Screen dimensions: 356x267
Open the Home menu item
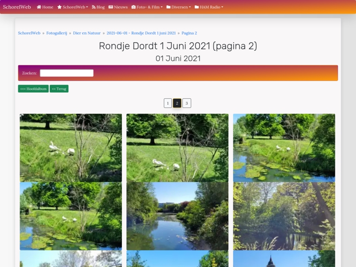pyautogui.click(x=45, y=7)
